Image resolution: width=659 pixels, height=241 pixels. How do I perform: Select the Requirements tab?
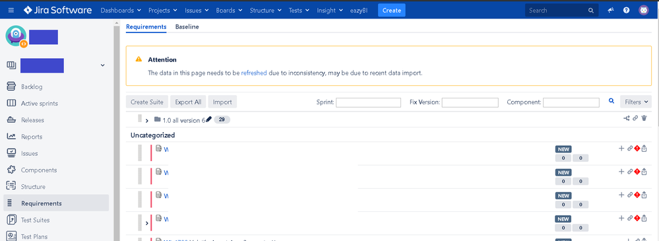tap(146, 26)
